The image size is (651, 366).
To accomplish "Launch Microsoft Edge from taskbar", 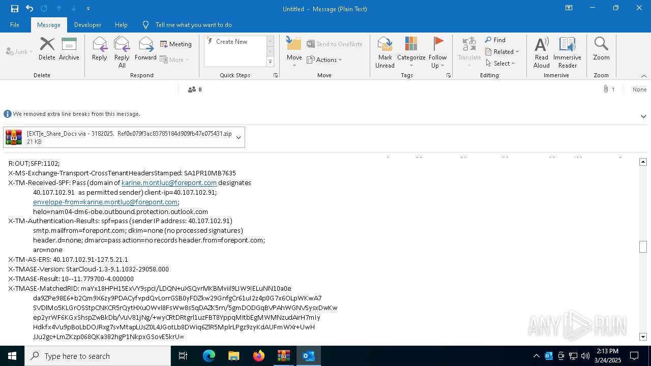I will click(209, 356).
